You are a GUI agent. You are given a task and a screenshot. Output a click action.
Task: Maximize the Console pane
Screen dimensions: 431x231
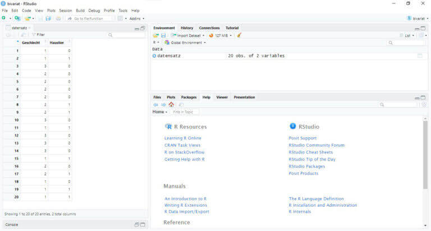click(143, 225)
